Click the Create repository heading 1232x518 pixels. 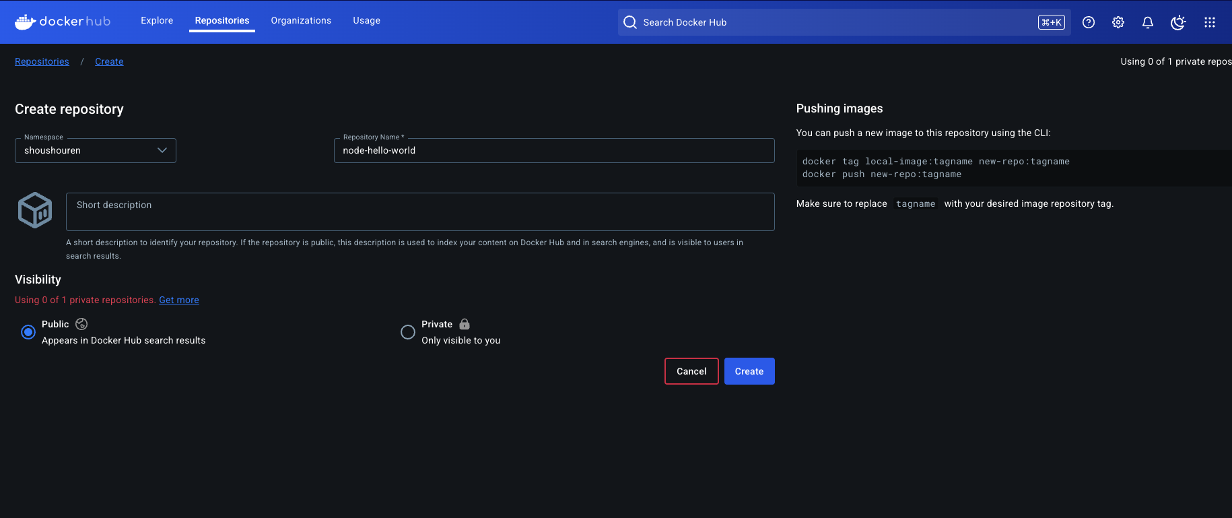tap(69, 109)
